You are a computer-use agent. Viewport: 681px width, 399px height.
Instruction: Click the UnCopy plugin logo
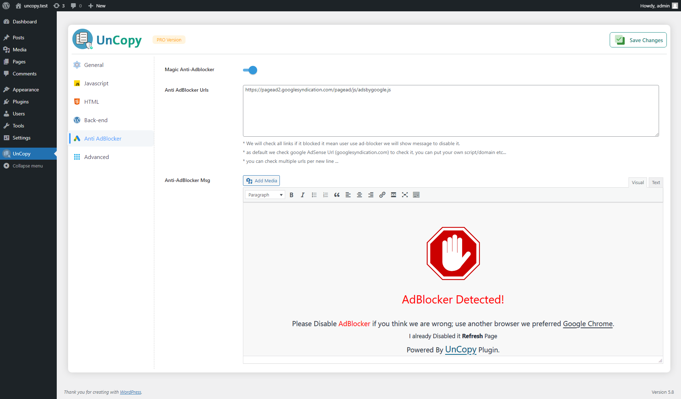(107, 39)
